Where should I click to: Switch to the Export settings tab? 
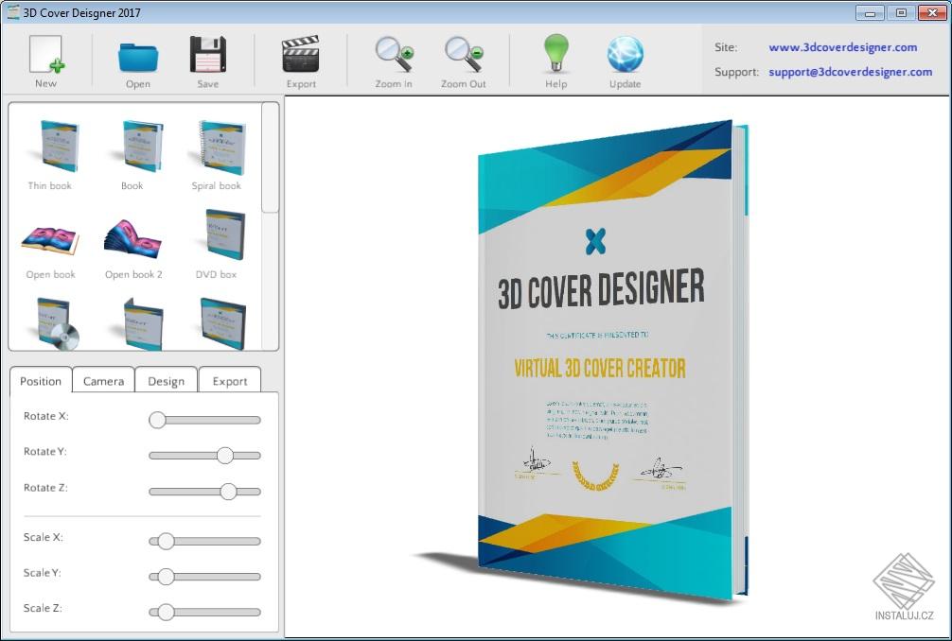pyautogui.click(x=229, y=380)
